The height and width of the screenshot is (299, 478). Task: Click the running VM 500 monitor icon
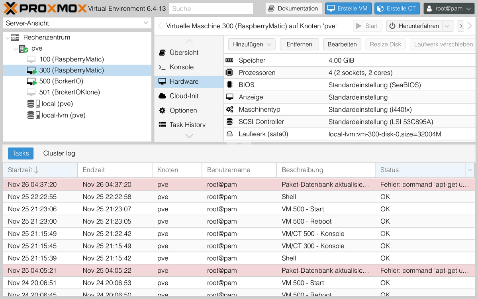click(x=32, y=81)
